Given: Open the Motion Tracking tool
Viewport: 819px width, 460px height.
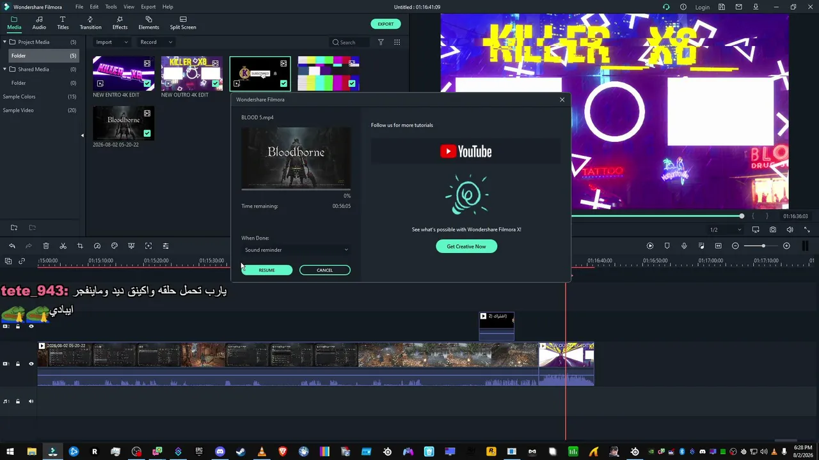Looking at the screenshot, I should pyautogui.click(x=148, y=246).
